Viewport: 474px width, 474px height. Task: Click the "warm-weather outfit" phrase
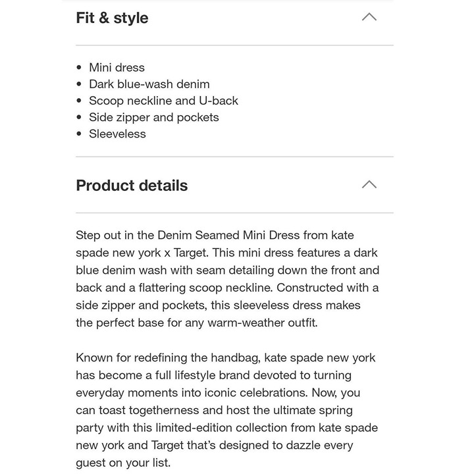[263, 323]
